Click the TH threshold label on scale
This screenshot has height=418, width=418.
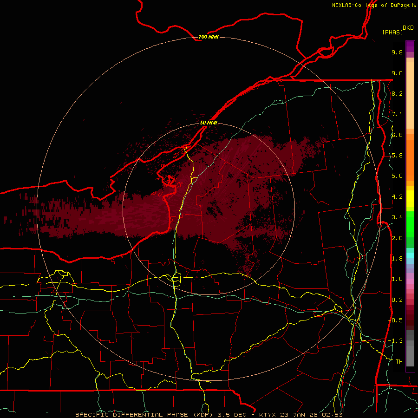399,361
